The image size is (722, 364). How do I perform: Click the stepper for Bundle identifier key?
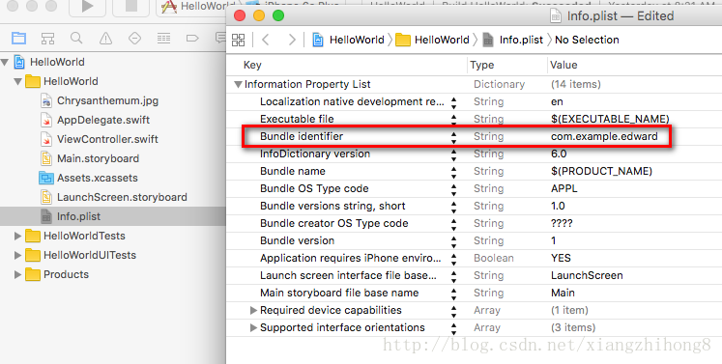[x=454, y=137]
